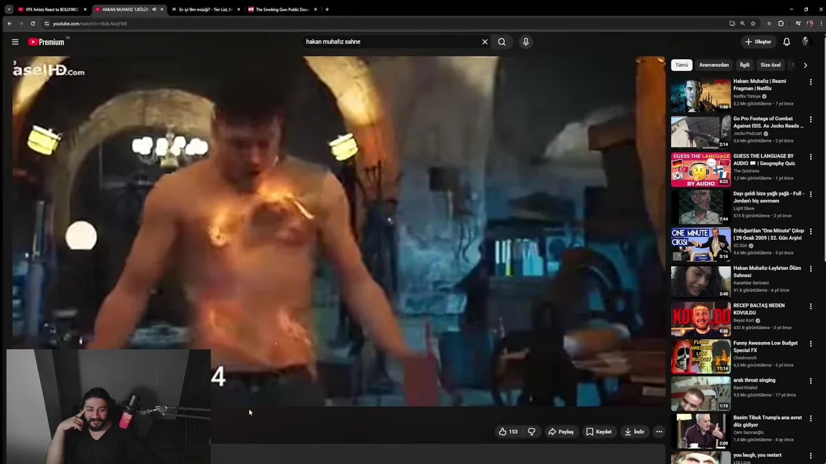Run search with magnifier button
826x464 pixels.
[501, 42]
